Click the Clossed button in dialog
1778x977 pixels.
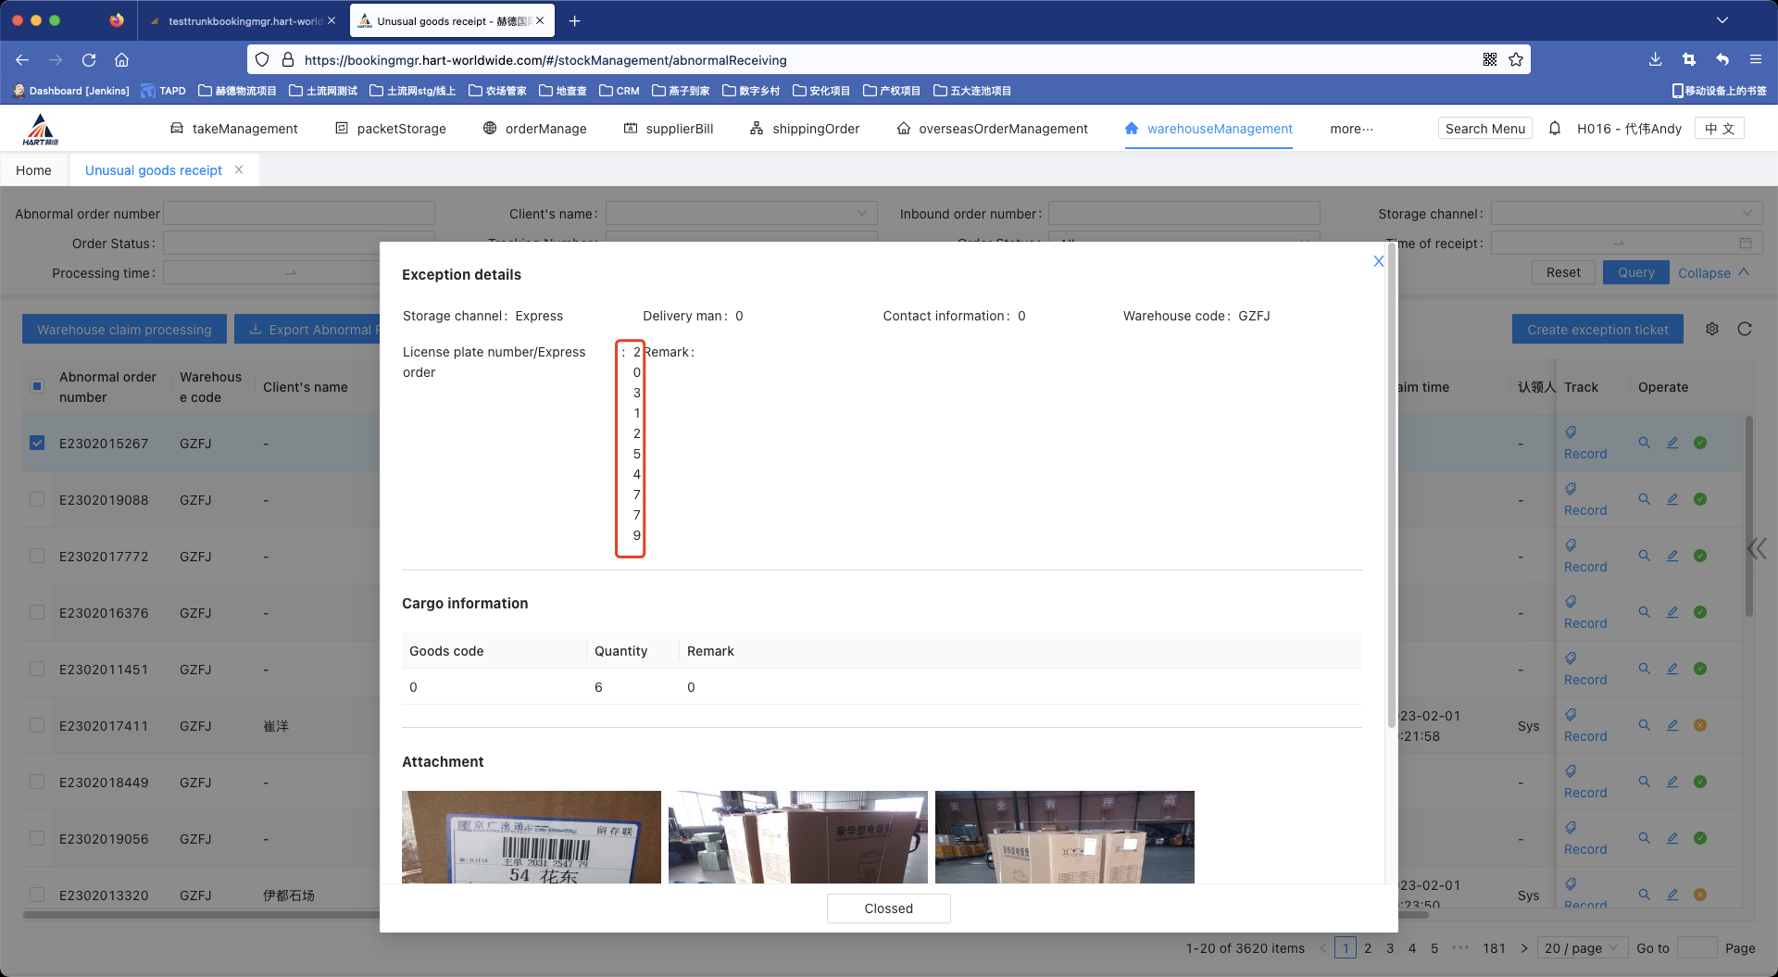[888, 908]
